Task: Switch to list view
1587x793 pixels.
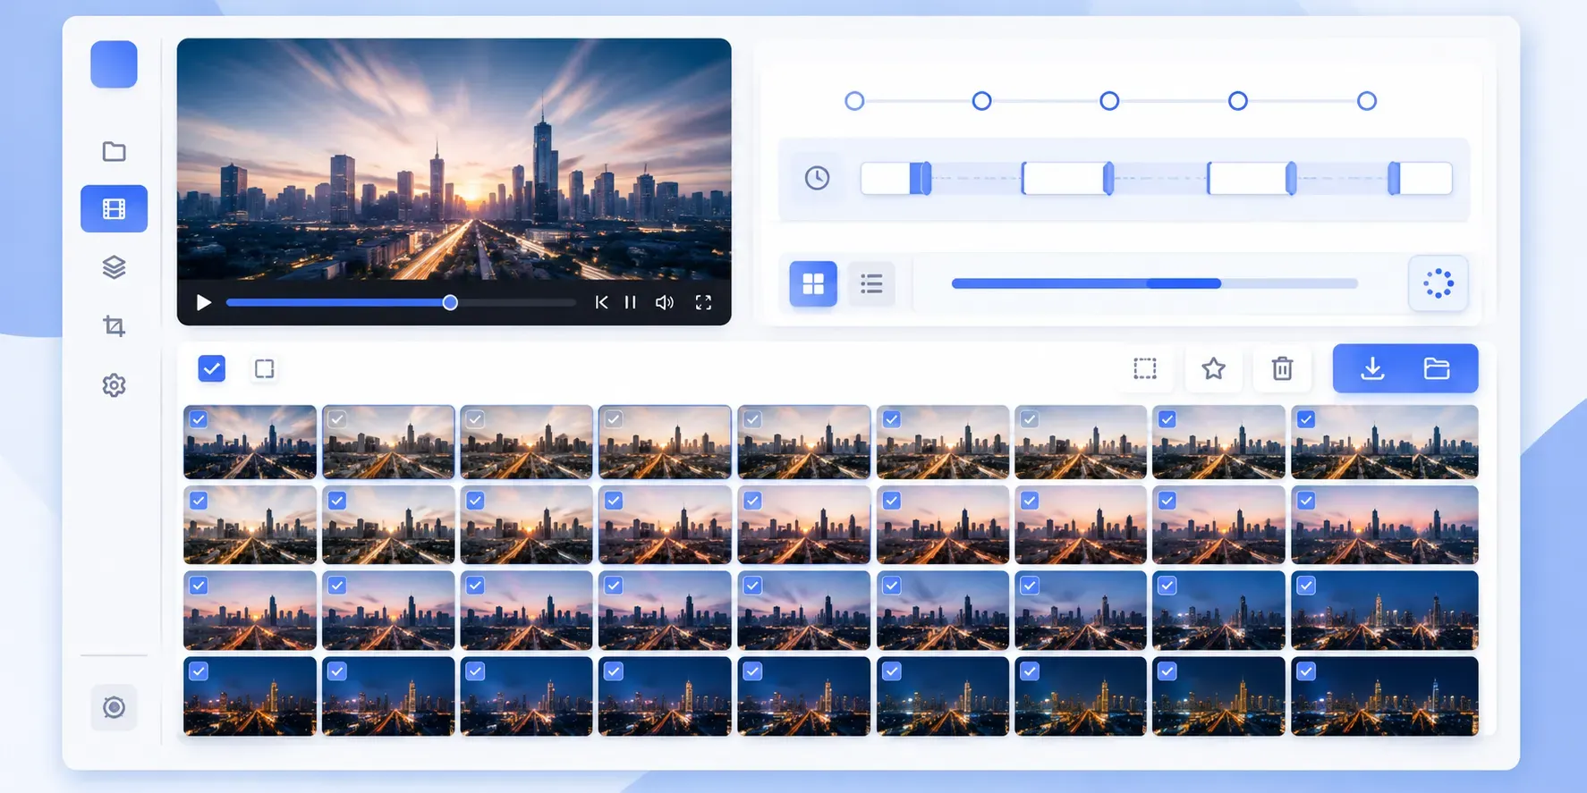Action: pos(871,284)
